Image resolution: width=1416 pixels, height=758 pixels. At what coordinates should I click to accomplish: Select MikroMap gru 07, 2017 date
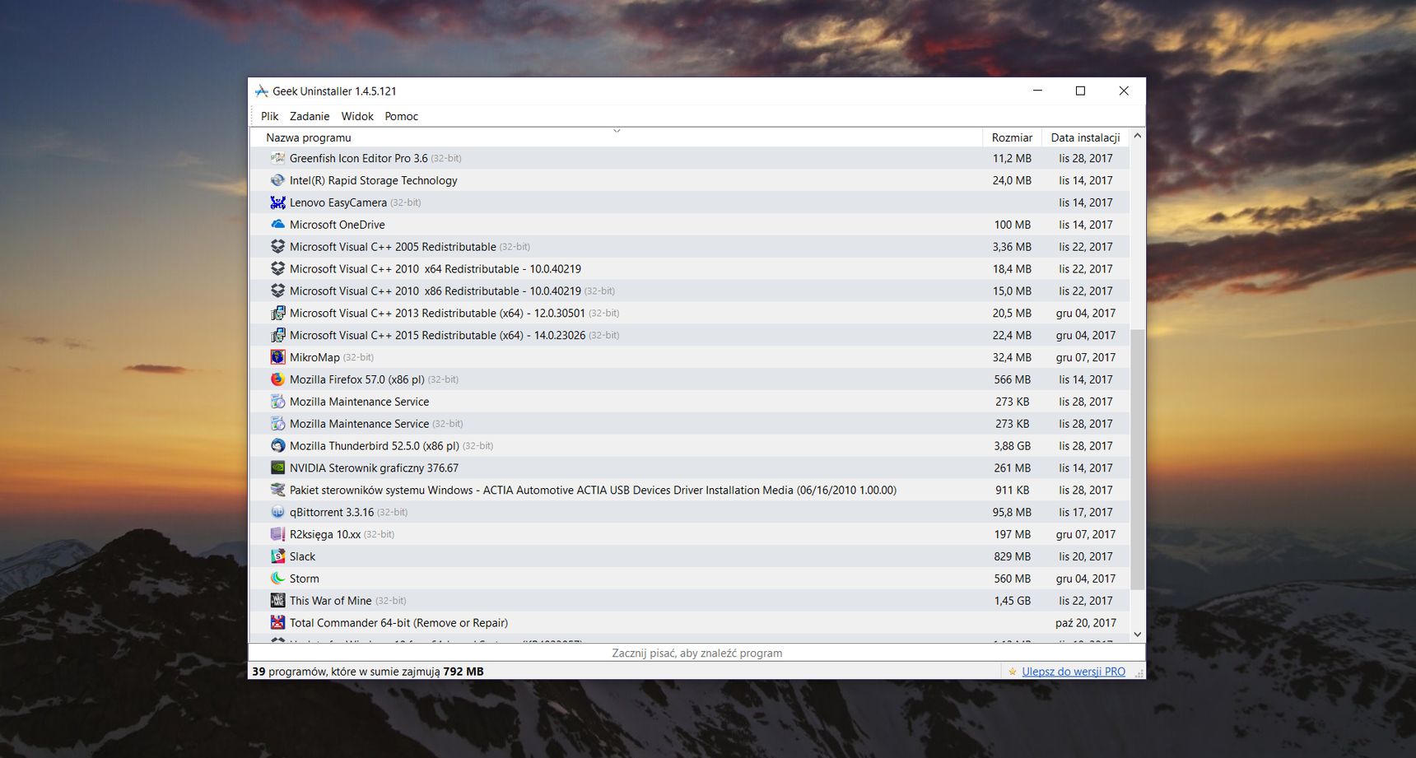[x=1086, y=357]
